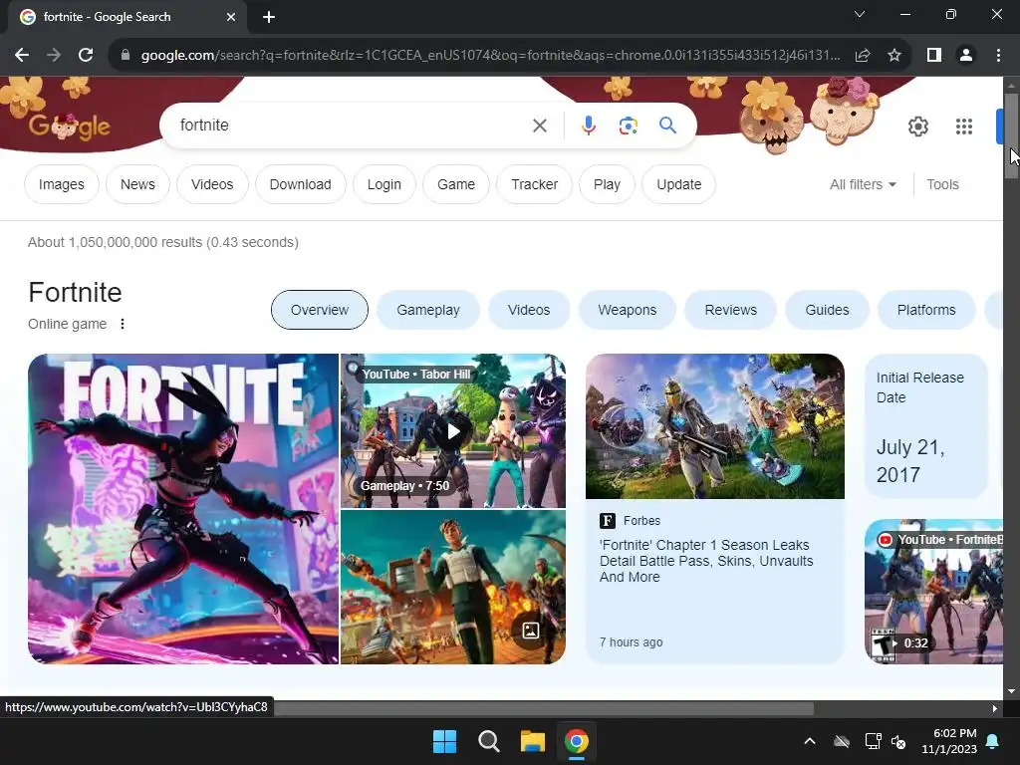
Task: Open the more options dots next to Online game
Action: (x=123, y=324)
